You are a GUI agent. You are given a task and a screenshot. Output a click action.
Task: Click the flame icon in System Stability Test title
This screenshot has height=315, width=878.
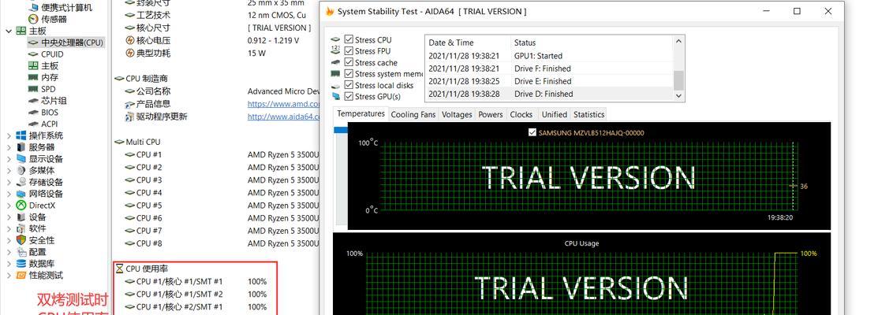tap(330, 11)
